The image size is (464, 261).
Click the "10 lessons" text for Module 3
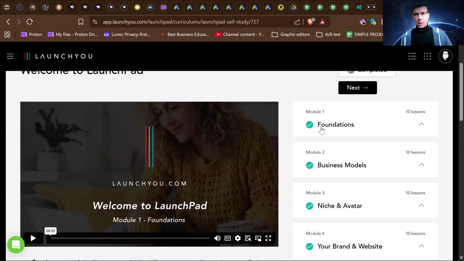pos(415,193)
